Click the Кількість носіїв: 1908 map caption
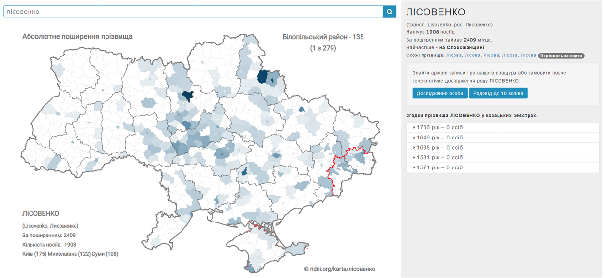 point(49,245)
